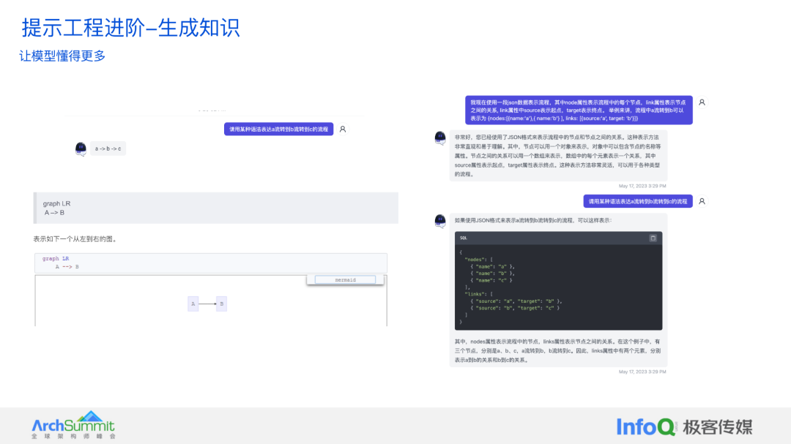Click the highlighted "graph LR" code snippet

click(x=211, y=263)
